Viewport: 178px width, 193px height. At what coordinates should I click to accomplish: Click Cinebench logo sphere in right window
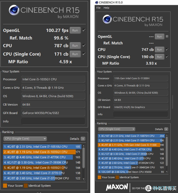coord(107,19)
